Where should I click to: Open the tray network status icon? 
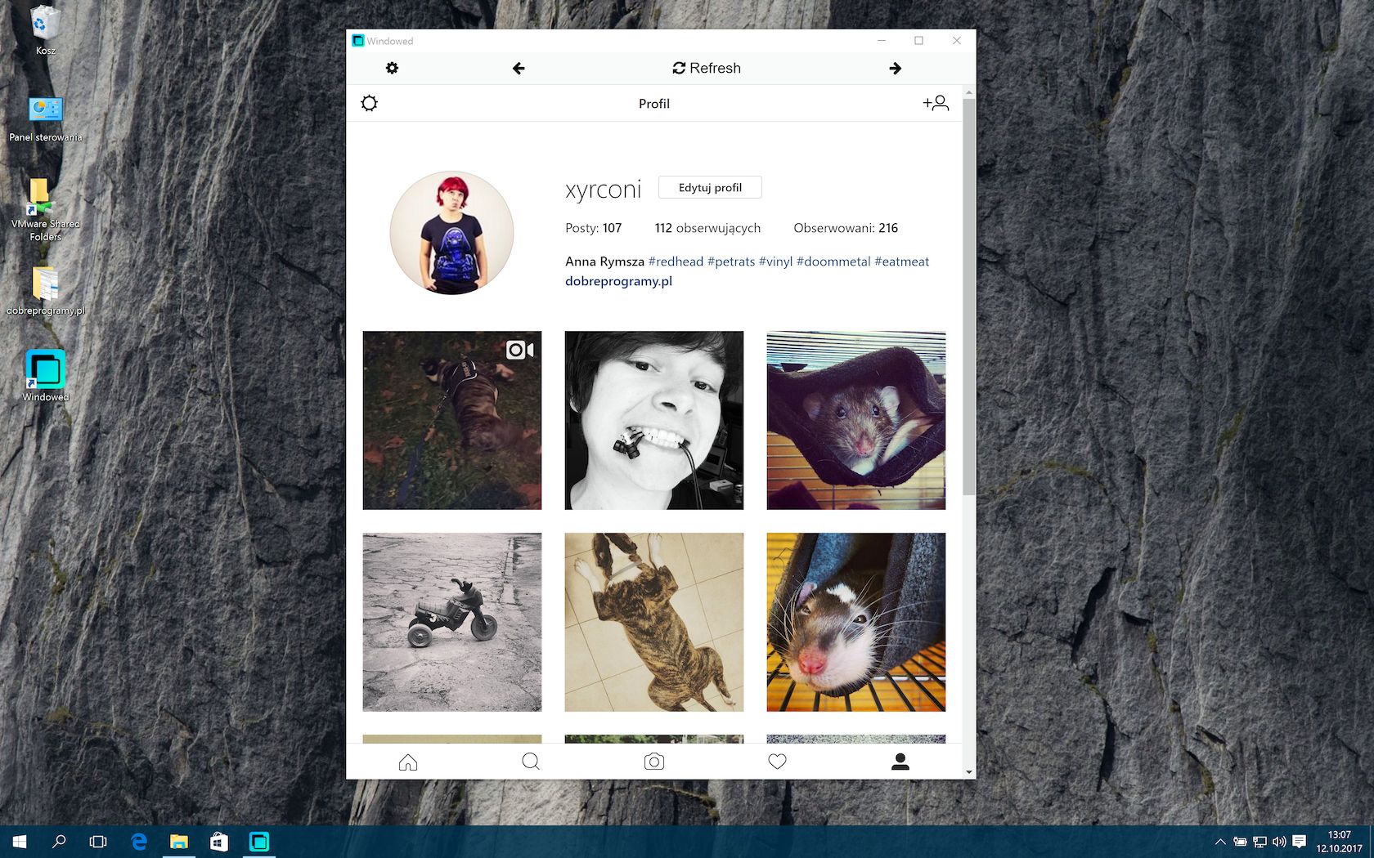click(1259, 842)
